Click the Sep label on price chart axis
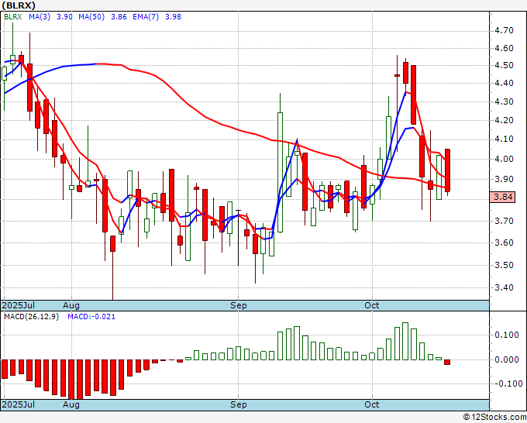 pyautogui.click(x=238, y=305)
